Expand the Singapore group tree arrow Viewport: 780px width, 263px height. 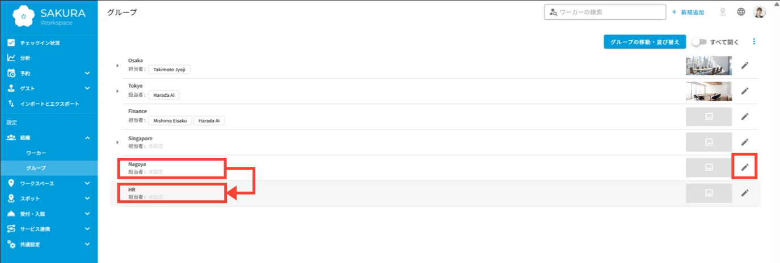(x=117, y=142)
